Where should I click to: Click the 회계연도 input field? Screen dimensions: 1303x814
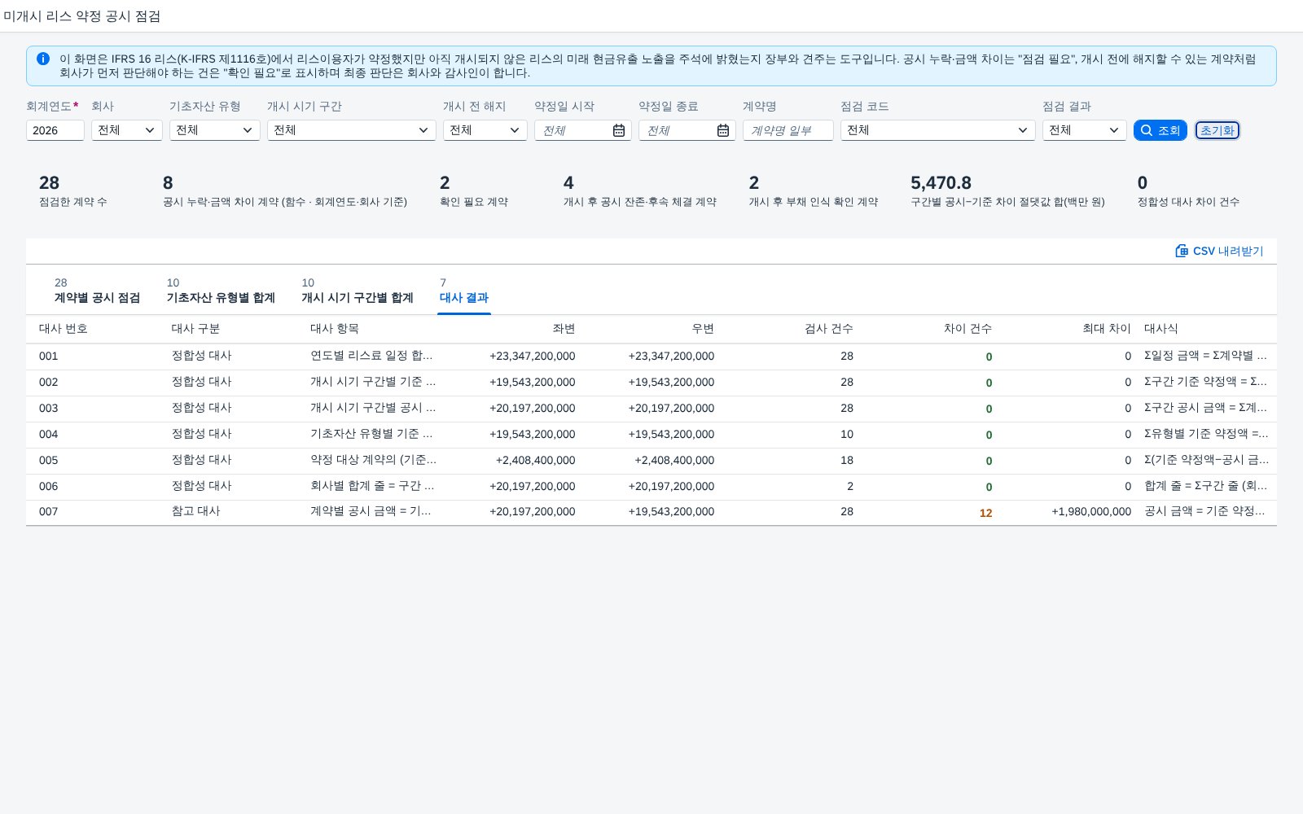point(55,130)
